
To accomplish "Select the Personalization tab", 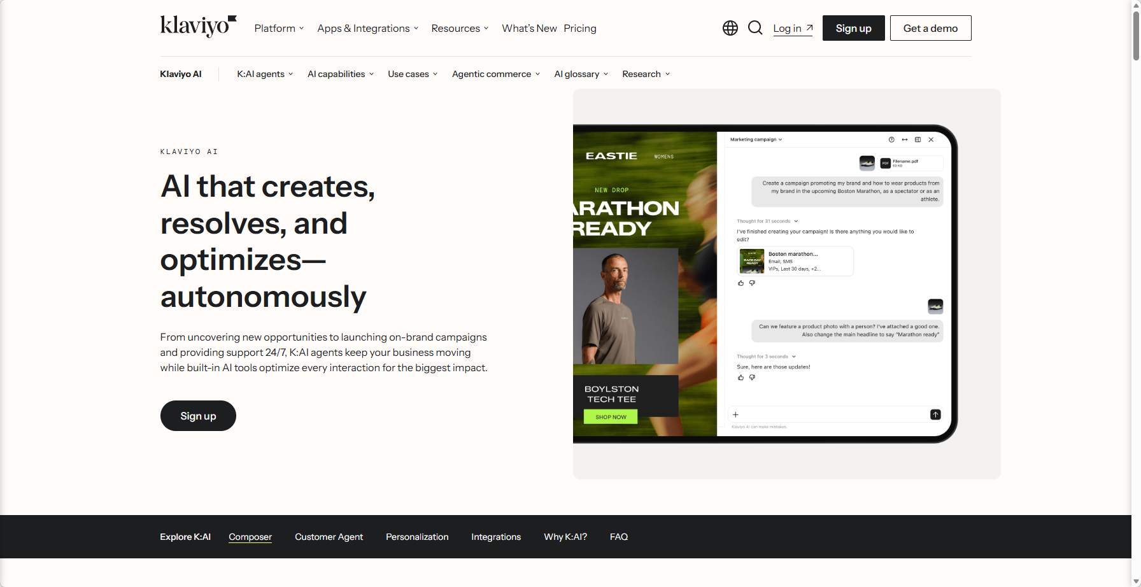I will [x=417, y=537].
